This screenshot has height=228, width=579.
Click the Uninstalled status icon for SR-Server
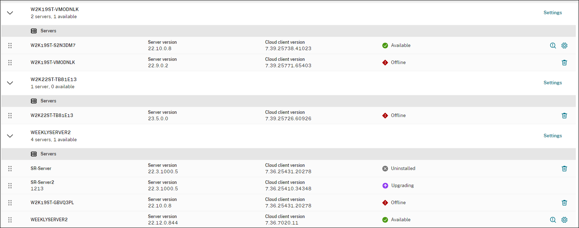pyautogui.click(x=385, y=169)
